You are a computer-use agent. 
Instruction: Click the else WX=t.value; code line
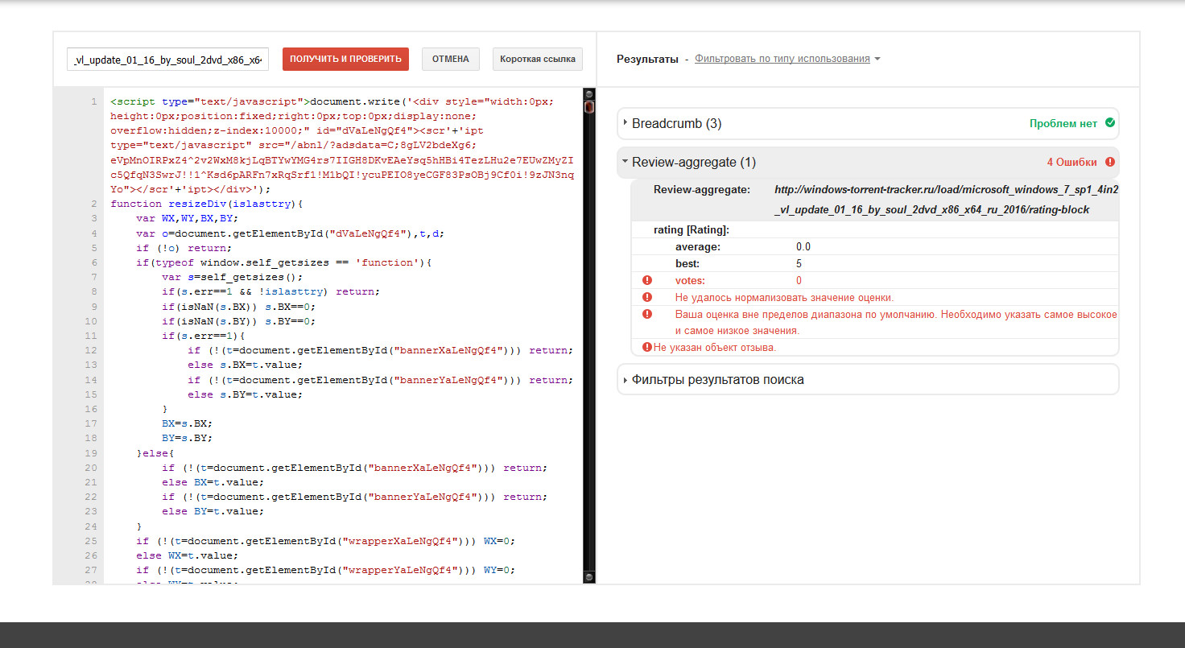(x=187, y=555)
